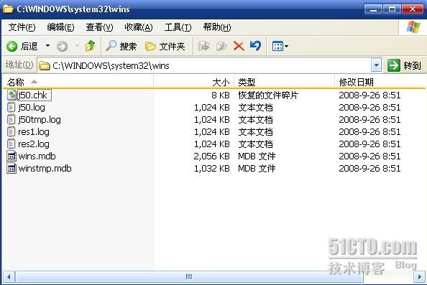Select the res1.log file icon
The image size is (427, 285).
11,132
